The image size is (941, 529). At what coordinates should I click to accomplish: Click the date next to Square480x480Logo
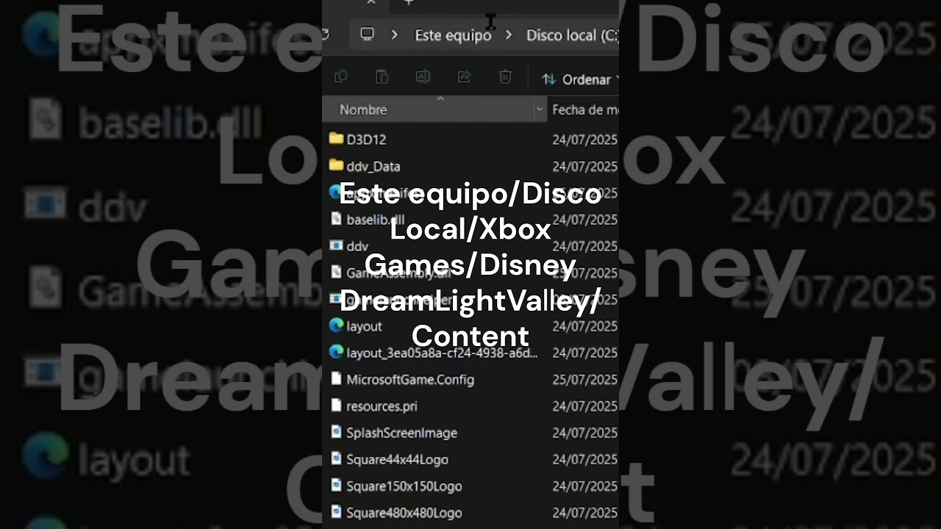585,512
